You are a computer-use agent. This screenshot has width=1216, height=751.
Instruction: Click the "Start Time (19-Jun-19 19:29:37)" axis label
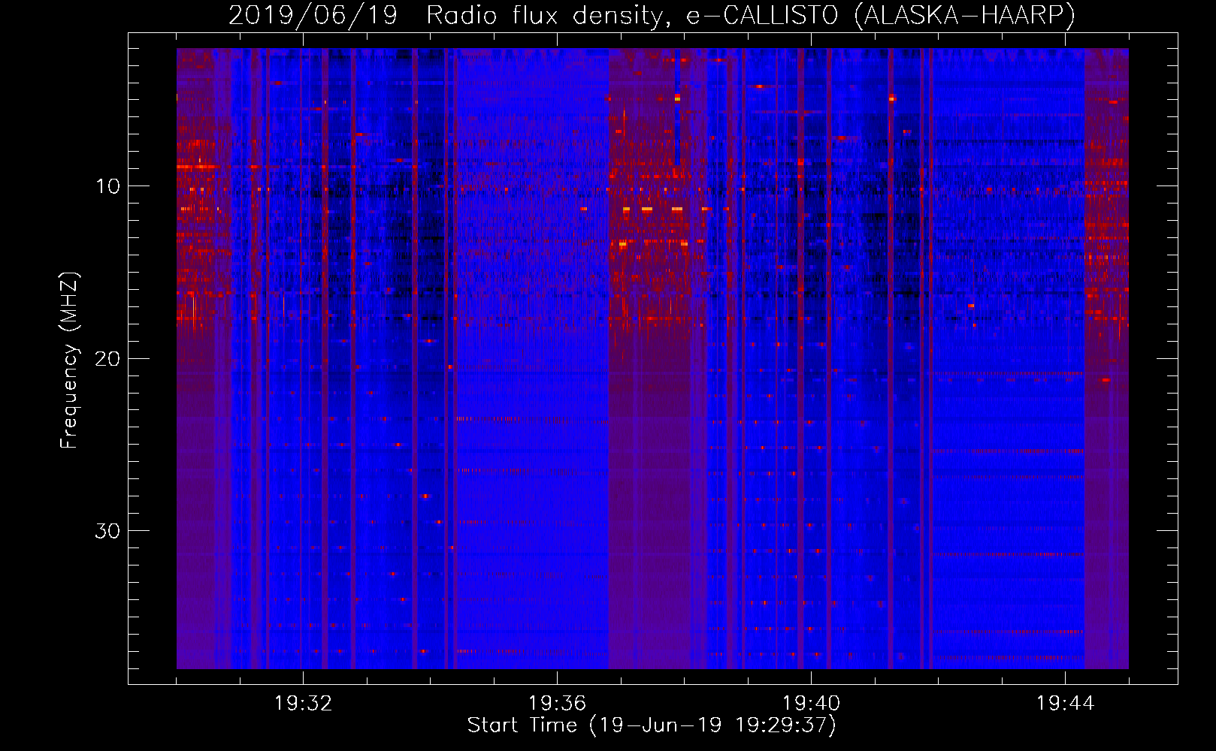pyautogui.click(x=652, y=725)
